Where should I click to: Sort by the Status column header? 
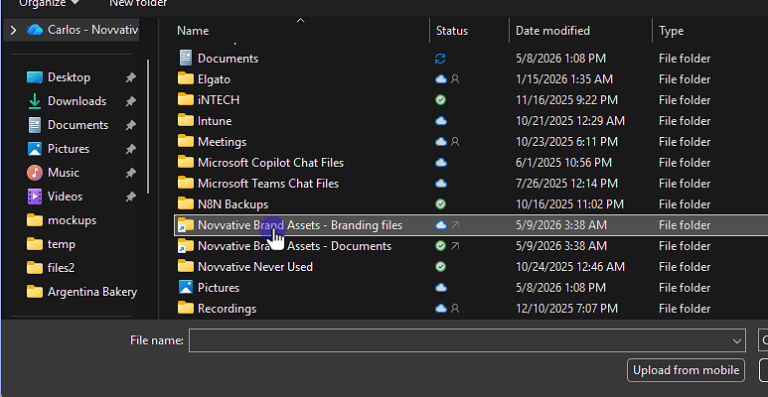[x=452, y=31]
